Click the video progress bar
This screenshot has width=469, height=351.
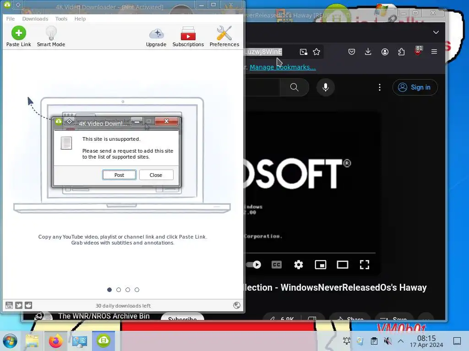pos(310,253)
